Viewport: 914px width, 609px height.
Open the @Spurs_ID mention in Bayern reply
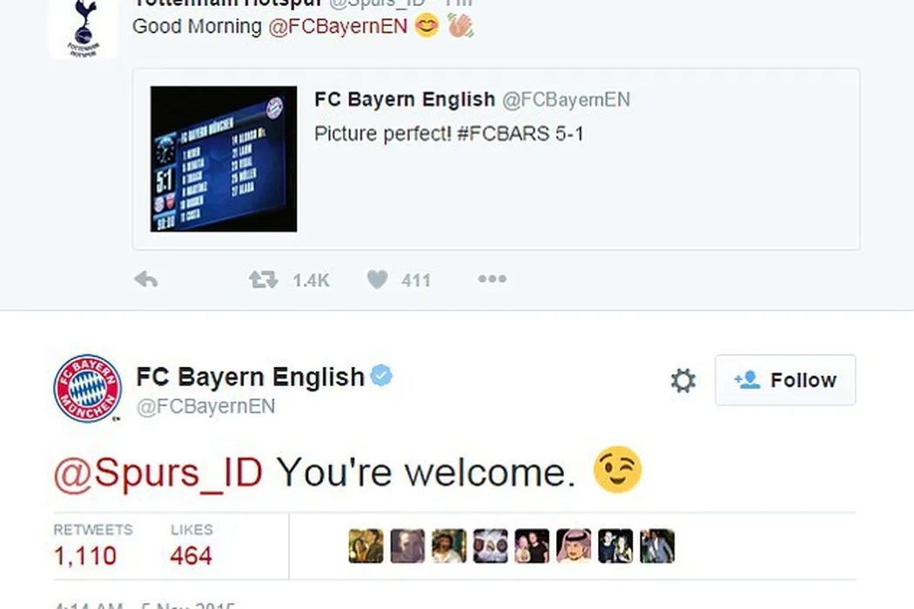(x=158, y=472)
